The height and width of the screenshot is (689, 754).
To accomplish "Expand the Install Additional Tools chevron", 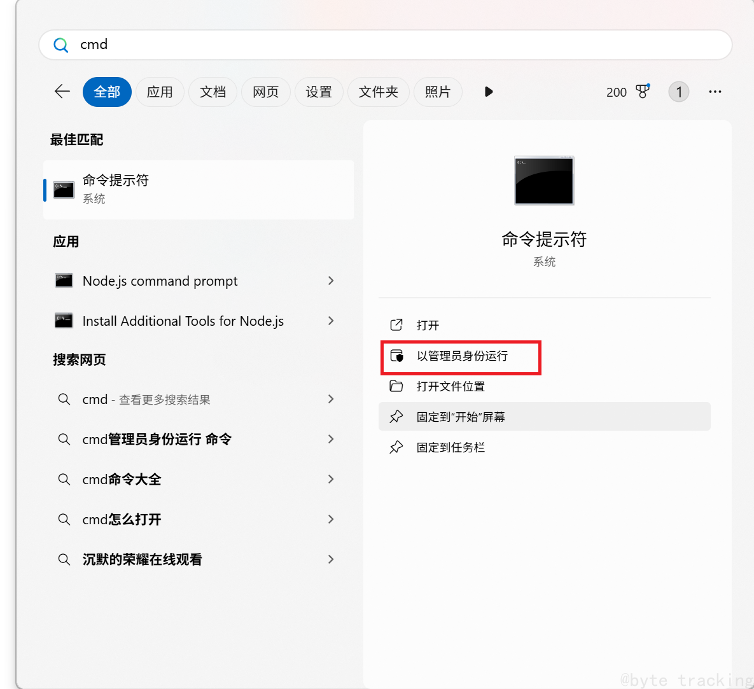I will (331, 321).
